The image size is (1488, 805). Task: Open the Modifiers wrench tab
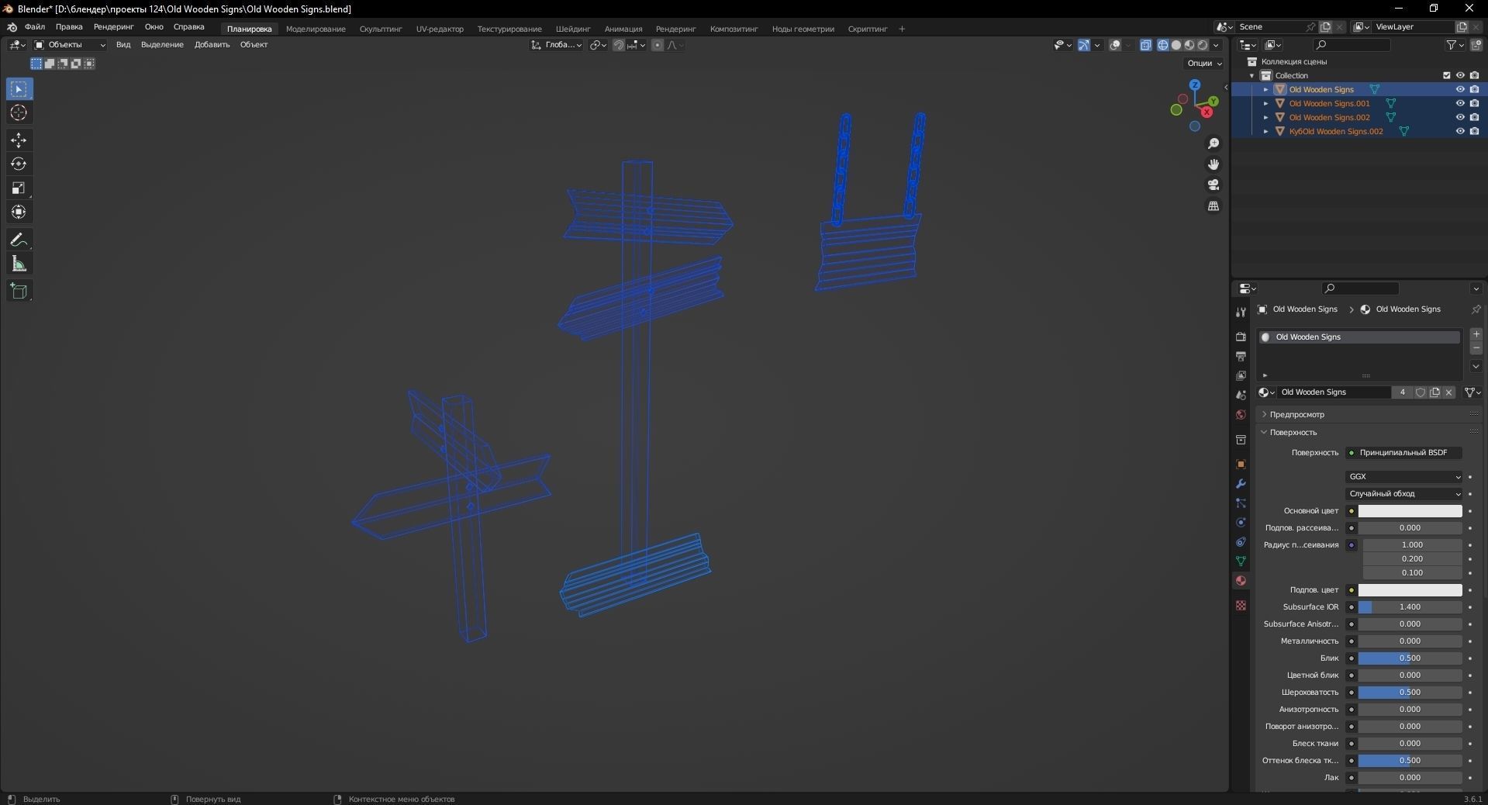pos(1241,484)
